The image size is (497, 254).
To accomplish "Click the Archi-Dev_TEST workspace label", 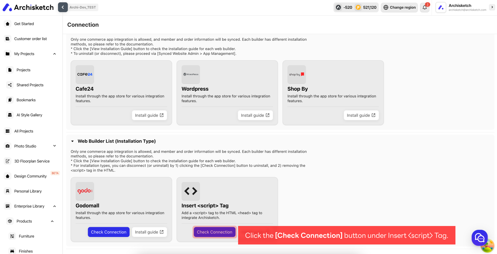I will (83, 7).
